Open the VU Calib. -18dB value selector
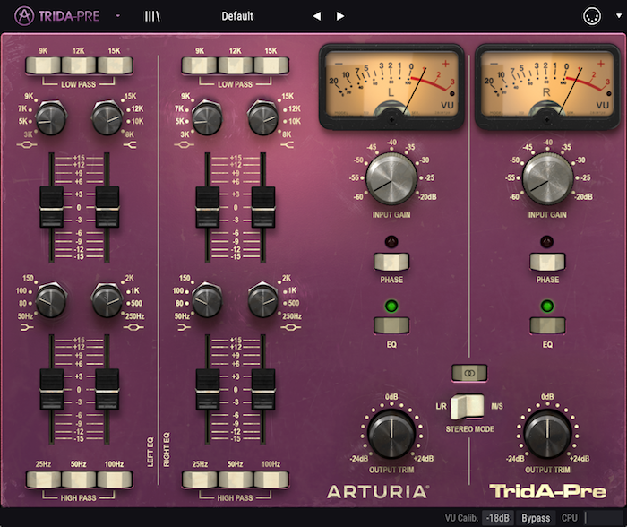 (498, 518)
